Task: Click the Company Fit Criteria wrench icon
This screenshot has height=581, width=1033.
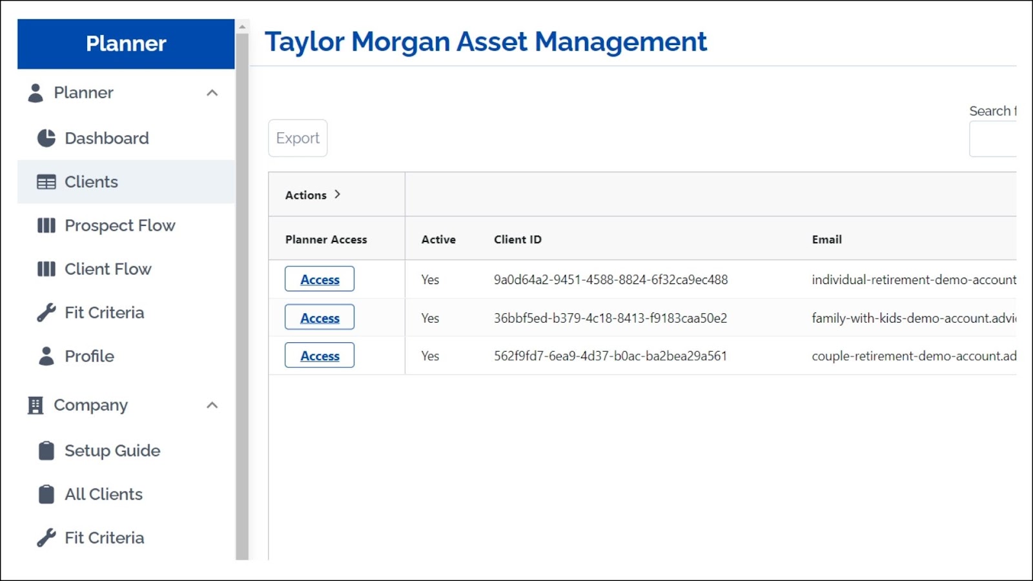Action: pyautogui.click(x=46, y=538)
